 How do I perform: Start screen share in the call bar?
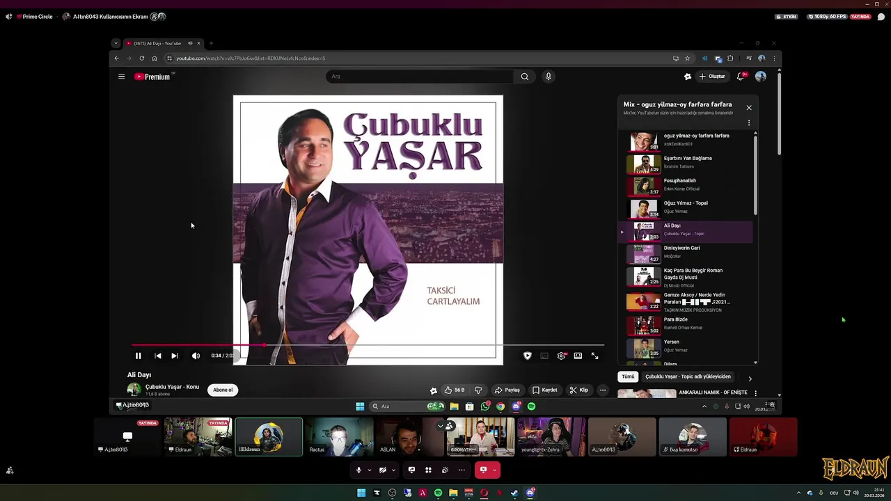click(x=411, y=470)
